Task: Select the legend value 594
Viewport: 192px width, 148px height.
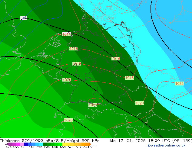Action: click(86, 147)
